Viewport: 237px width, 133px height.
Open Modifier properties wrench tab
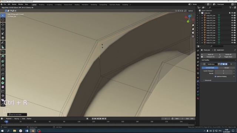point(198,81)
